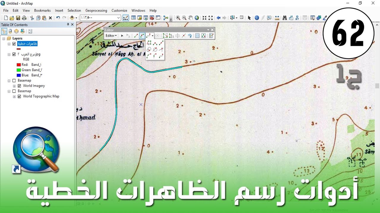Open the Geoprocessing menu
Screen dimensions: 380x213
(x=96, y=10)
